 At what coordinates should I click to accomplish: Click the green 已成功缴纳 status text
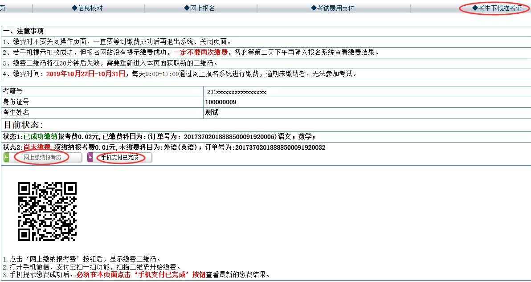click(x=41, y=137)
